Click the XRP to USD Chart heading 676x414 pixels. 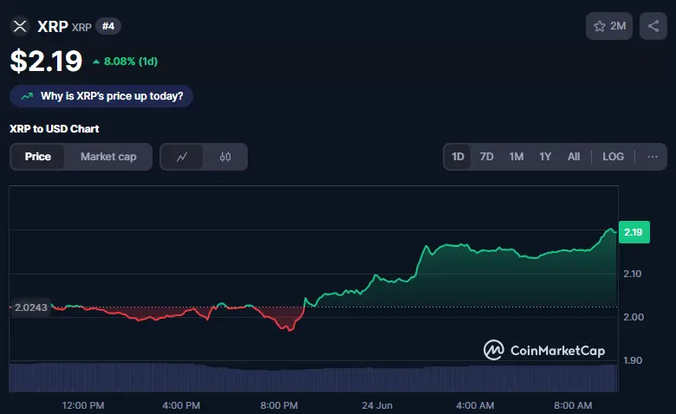pos(55,129)
